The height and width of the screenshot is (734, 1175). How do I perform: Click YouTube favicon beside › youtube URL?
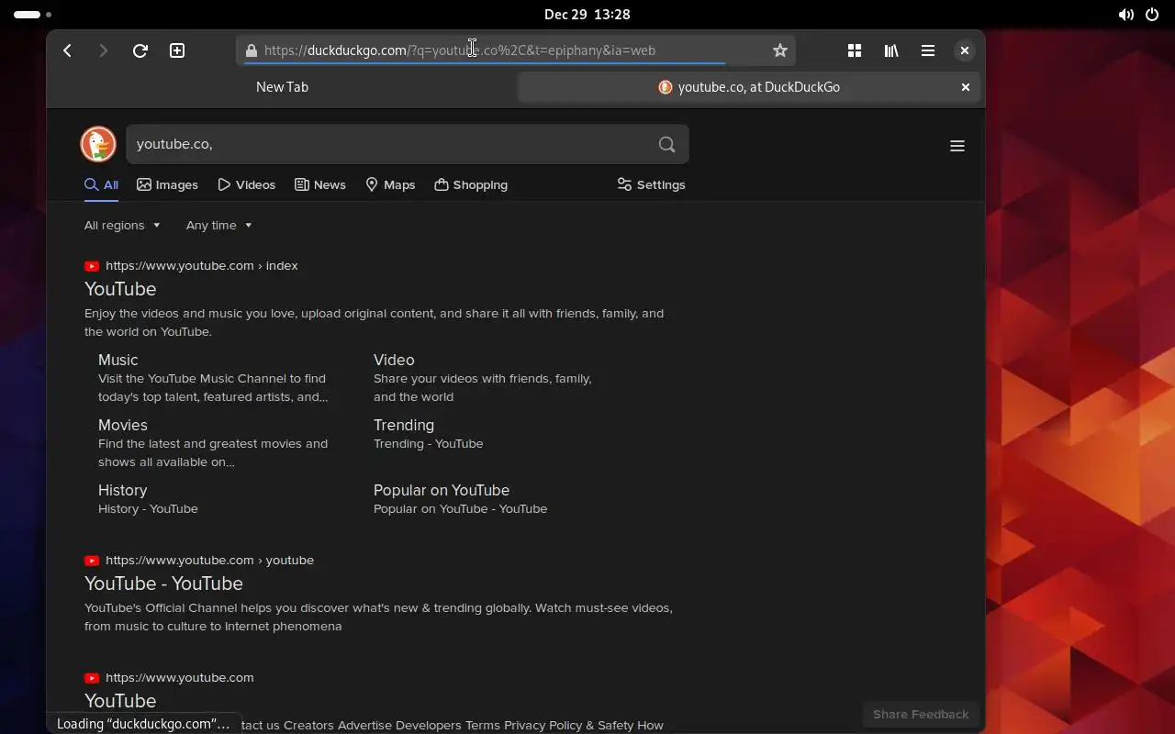92,561
